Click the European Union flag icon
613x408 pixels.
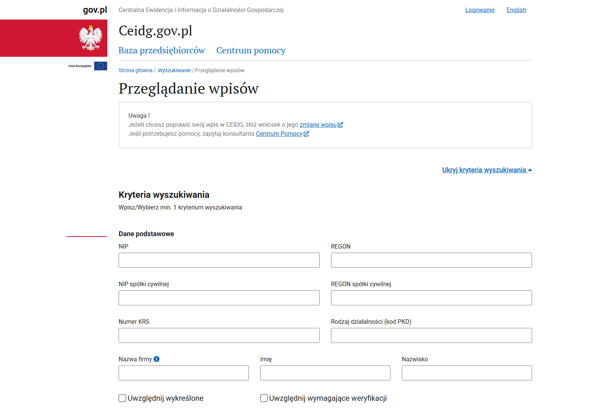[101, 66]
